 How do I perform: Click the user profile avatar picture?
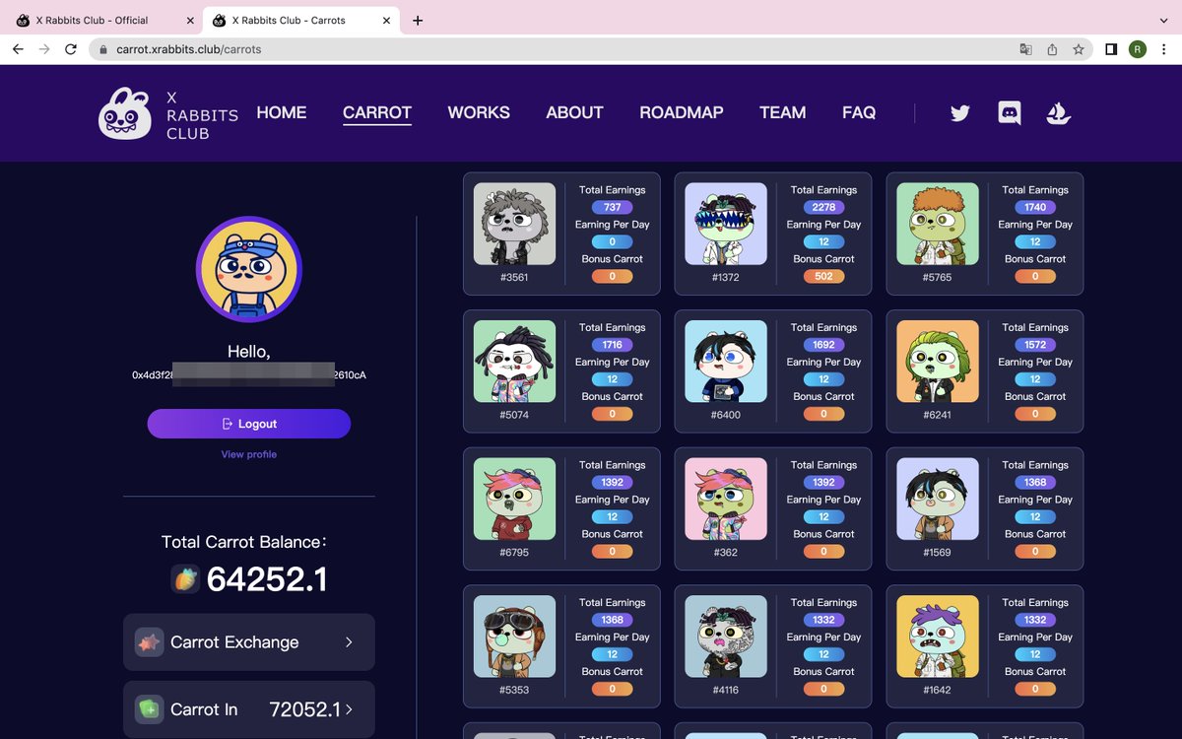[x=249, y=270]
